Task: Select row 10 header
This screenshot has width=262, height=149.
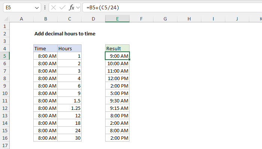Action: 4,93
